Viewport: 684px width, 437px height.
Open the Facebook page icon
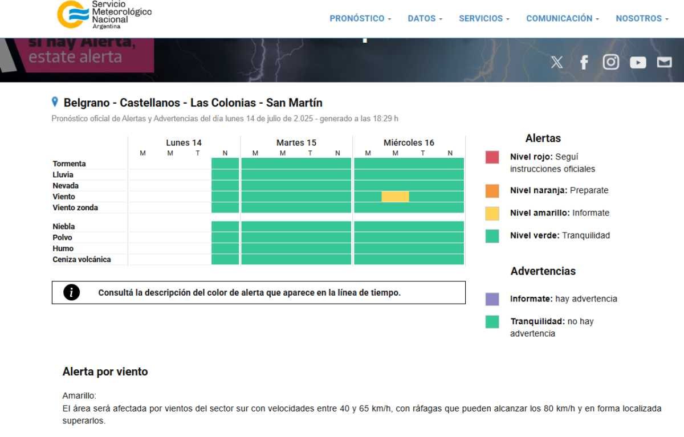584,62
